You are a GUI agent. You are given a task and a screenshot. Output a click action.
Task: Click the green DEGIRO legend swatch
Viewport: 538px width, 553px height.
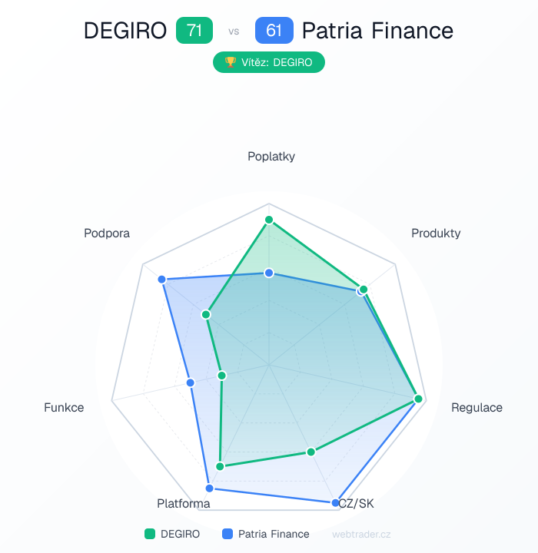tap(150, 534)
